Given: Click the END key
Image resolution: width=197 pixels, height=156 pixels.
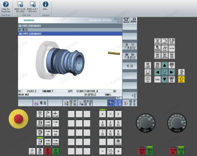Looking at the screenshot, I should 158,79.
